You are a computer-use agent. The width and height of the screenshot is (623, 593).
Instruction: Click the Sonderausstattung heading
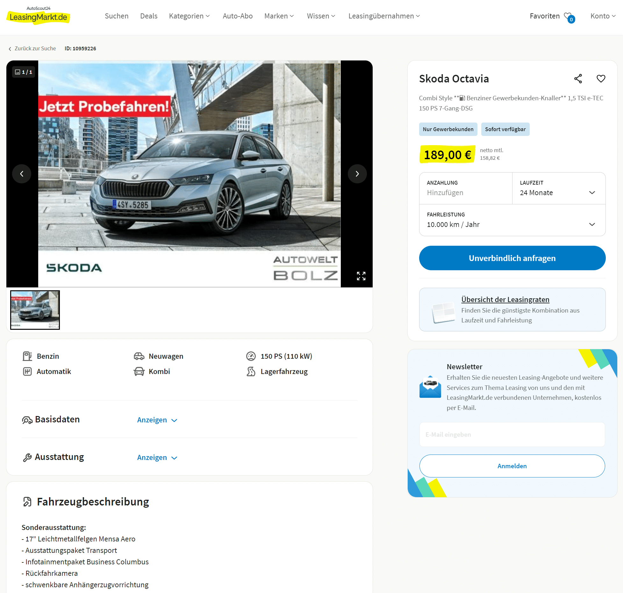pyautogui.click(x=54, y=527)
